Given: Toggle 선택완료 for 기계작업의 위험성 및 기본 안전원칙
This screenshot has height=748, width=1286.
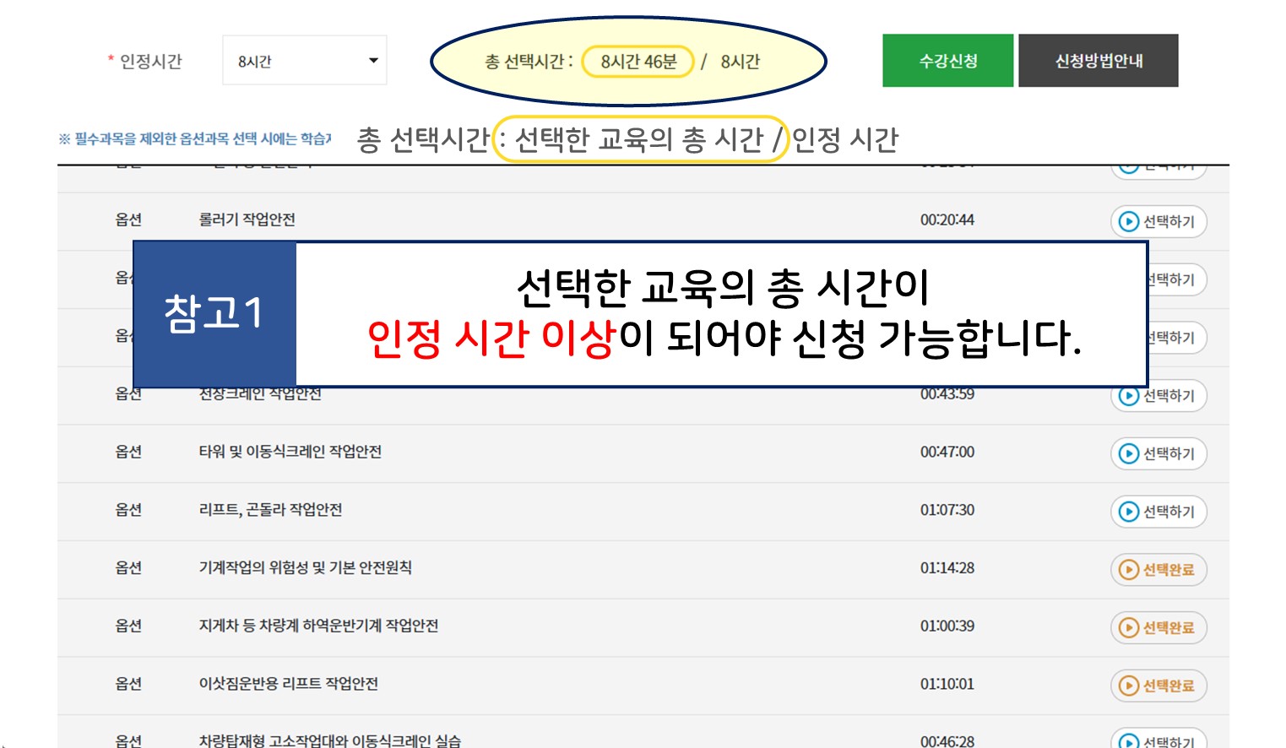Looking at the screenshot, I should [1158, 569].
